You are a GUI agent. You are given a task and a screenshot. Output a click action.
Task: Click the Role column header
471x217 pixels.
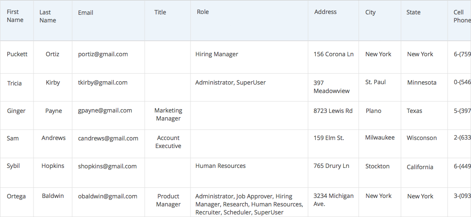click(x=203, y=12)
